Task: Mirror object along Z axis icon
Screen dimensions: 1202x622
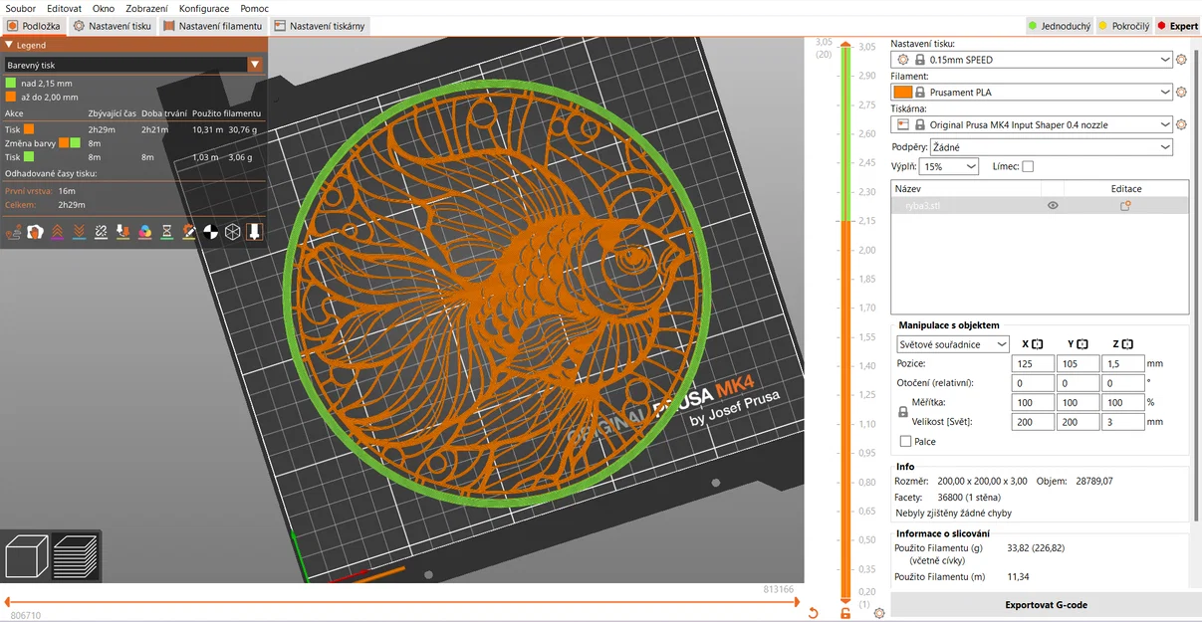Action: pyautogui.click(x=1128, y=344)
